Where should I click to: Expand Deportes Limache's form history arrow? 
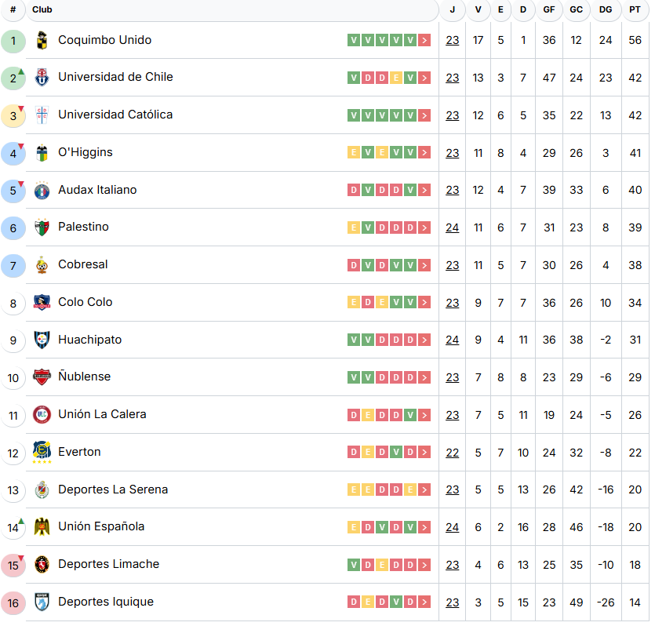point(424,565)
